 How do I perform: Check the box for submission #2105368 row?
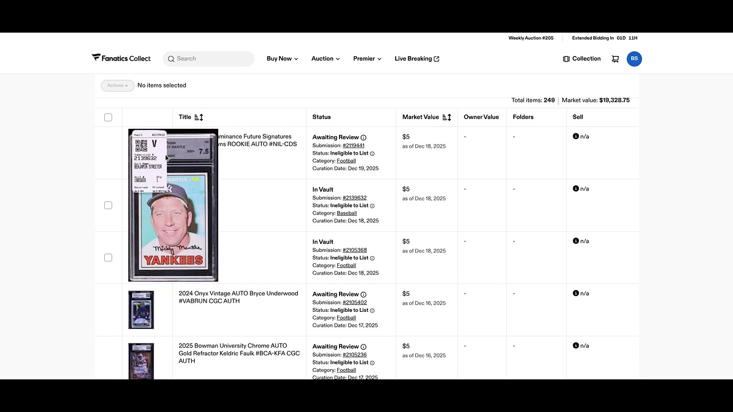coord(108,257)
